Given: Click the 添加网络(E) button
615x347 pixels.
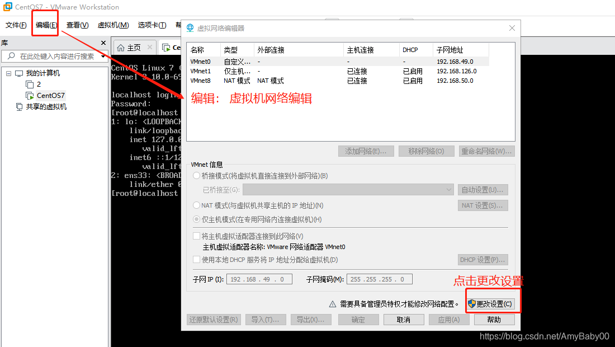Looking at the screenshot, I should [366, 151].
